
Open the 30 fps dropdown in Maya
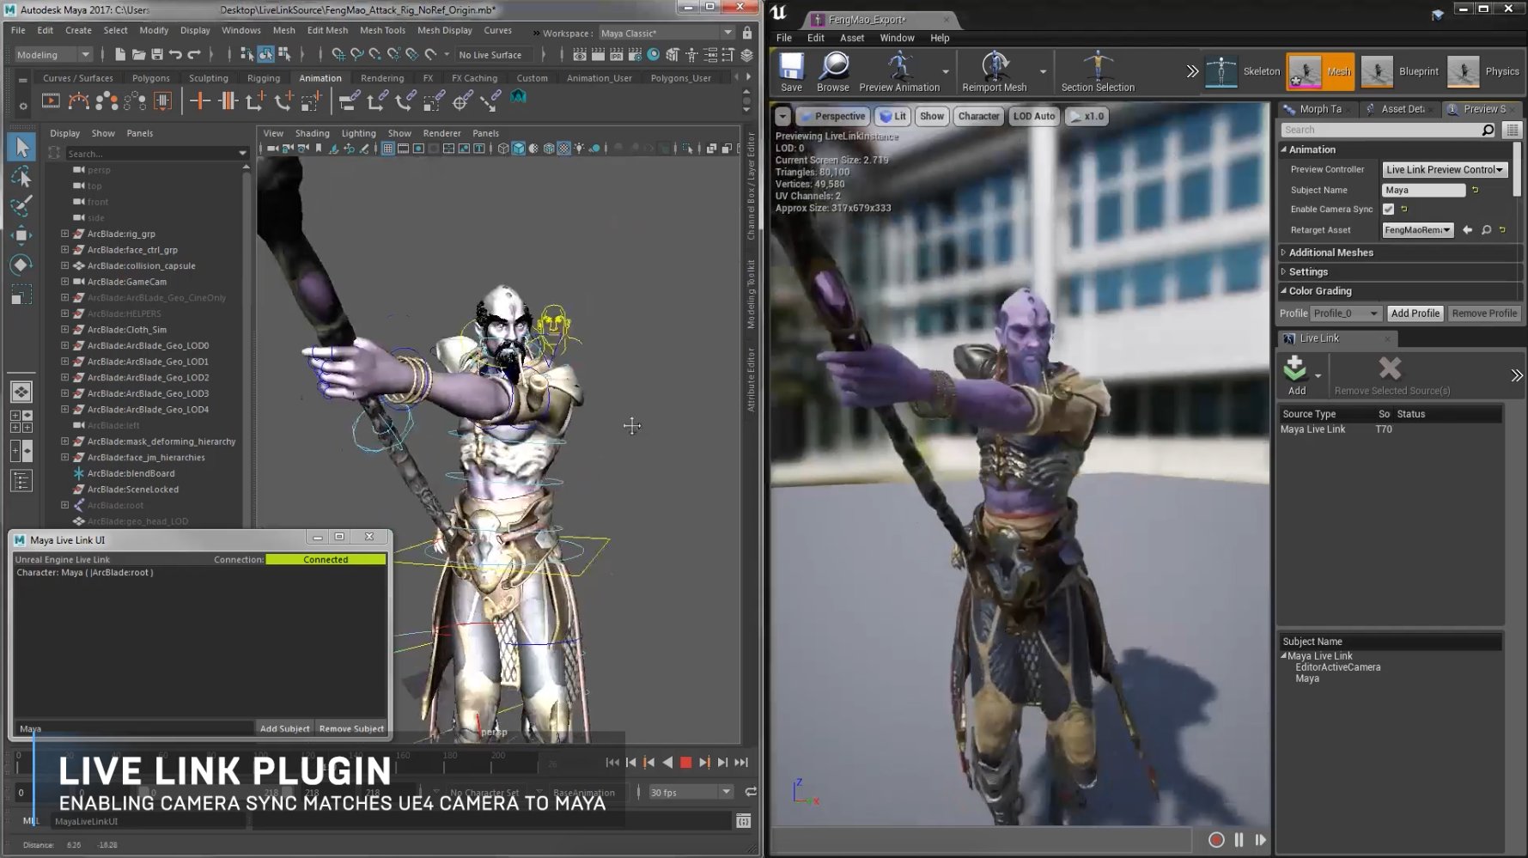[x=691, y=792]
